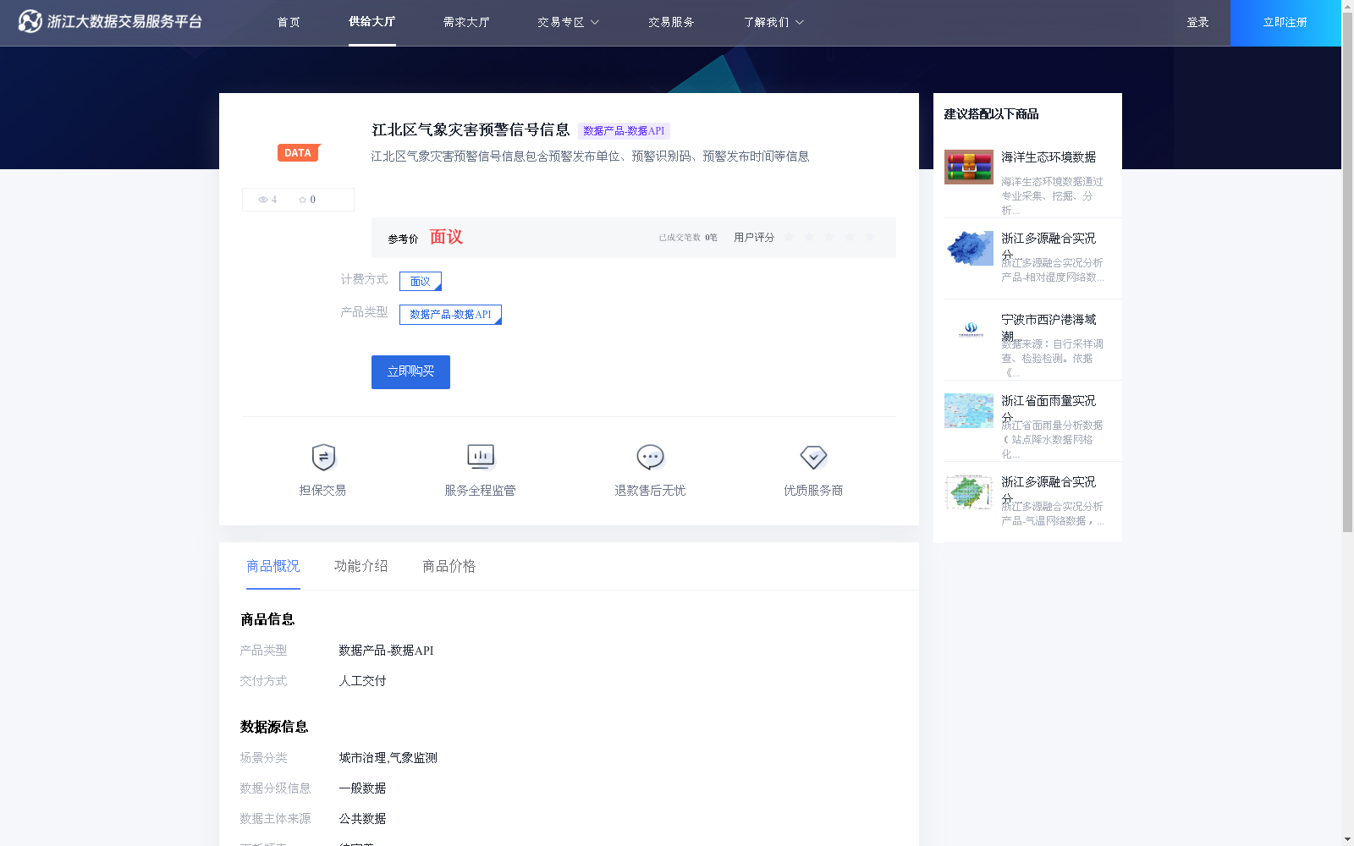
Task: Click the 城市治理,气象监测 scene category value
Action: (x=388, y=758)
